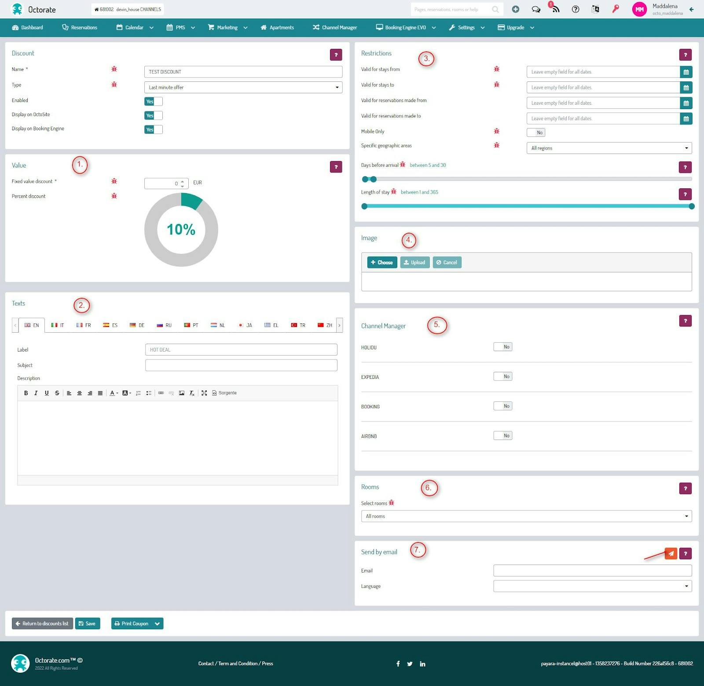Click the Days before arrival left handle
This screenshot has height=686, width=704.
[365, 179]
